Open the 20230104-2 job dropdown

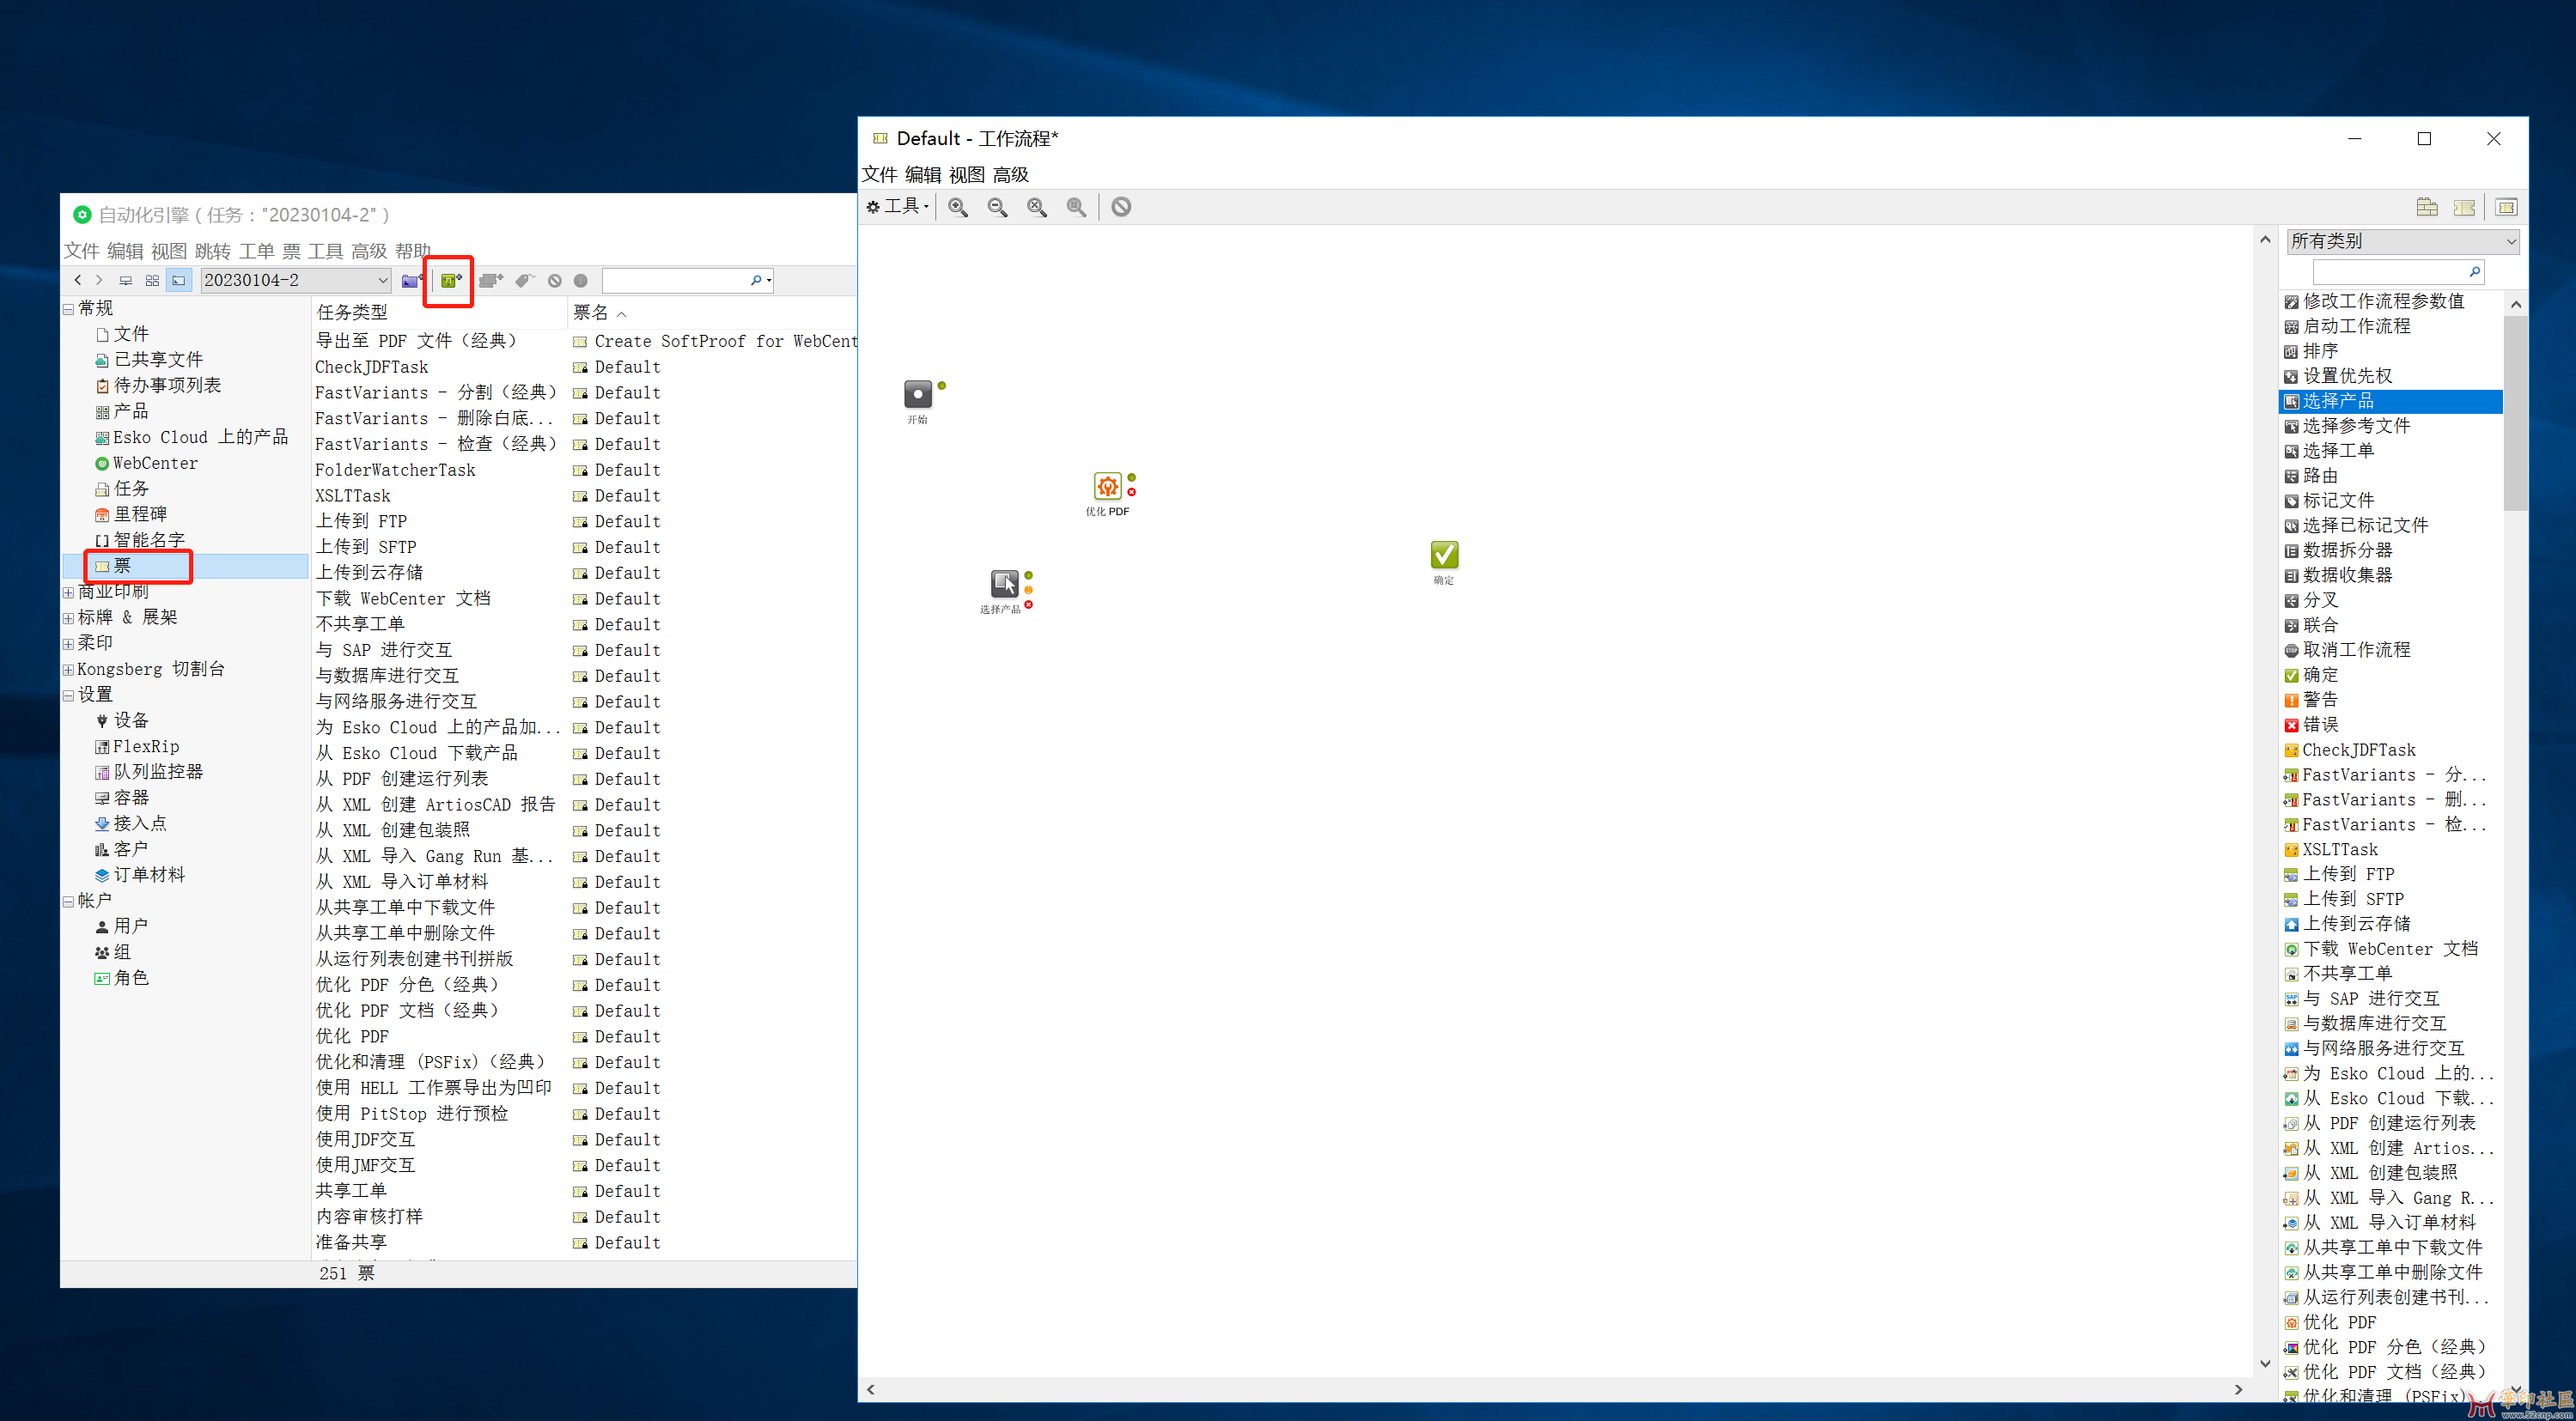click(296, 281)
